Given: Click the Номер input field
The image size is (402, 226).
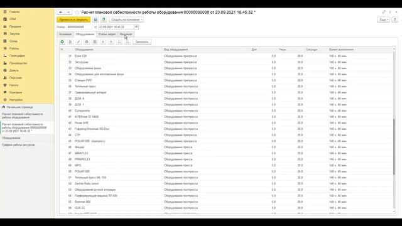Looking at the screenshot, I should point(79,26).
